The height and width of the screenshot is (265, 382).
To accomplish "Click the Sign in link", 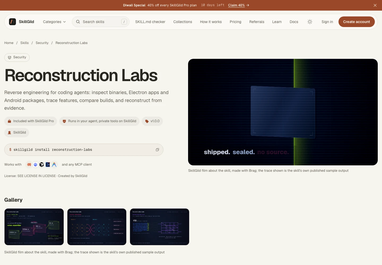I will (x=327, y=22).
